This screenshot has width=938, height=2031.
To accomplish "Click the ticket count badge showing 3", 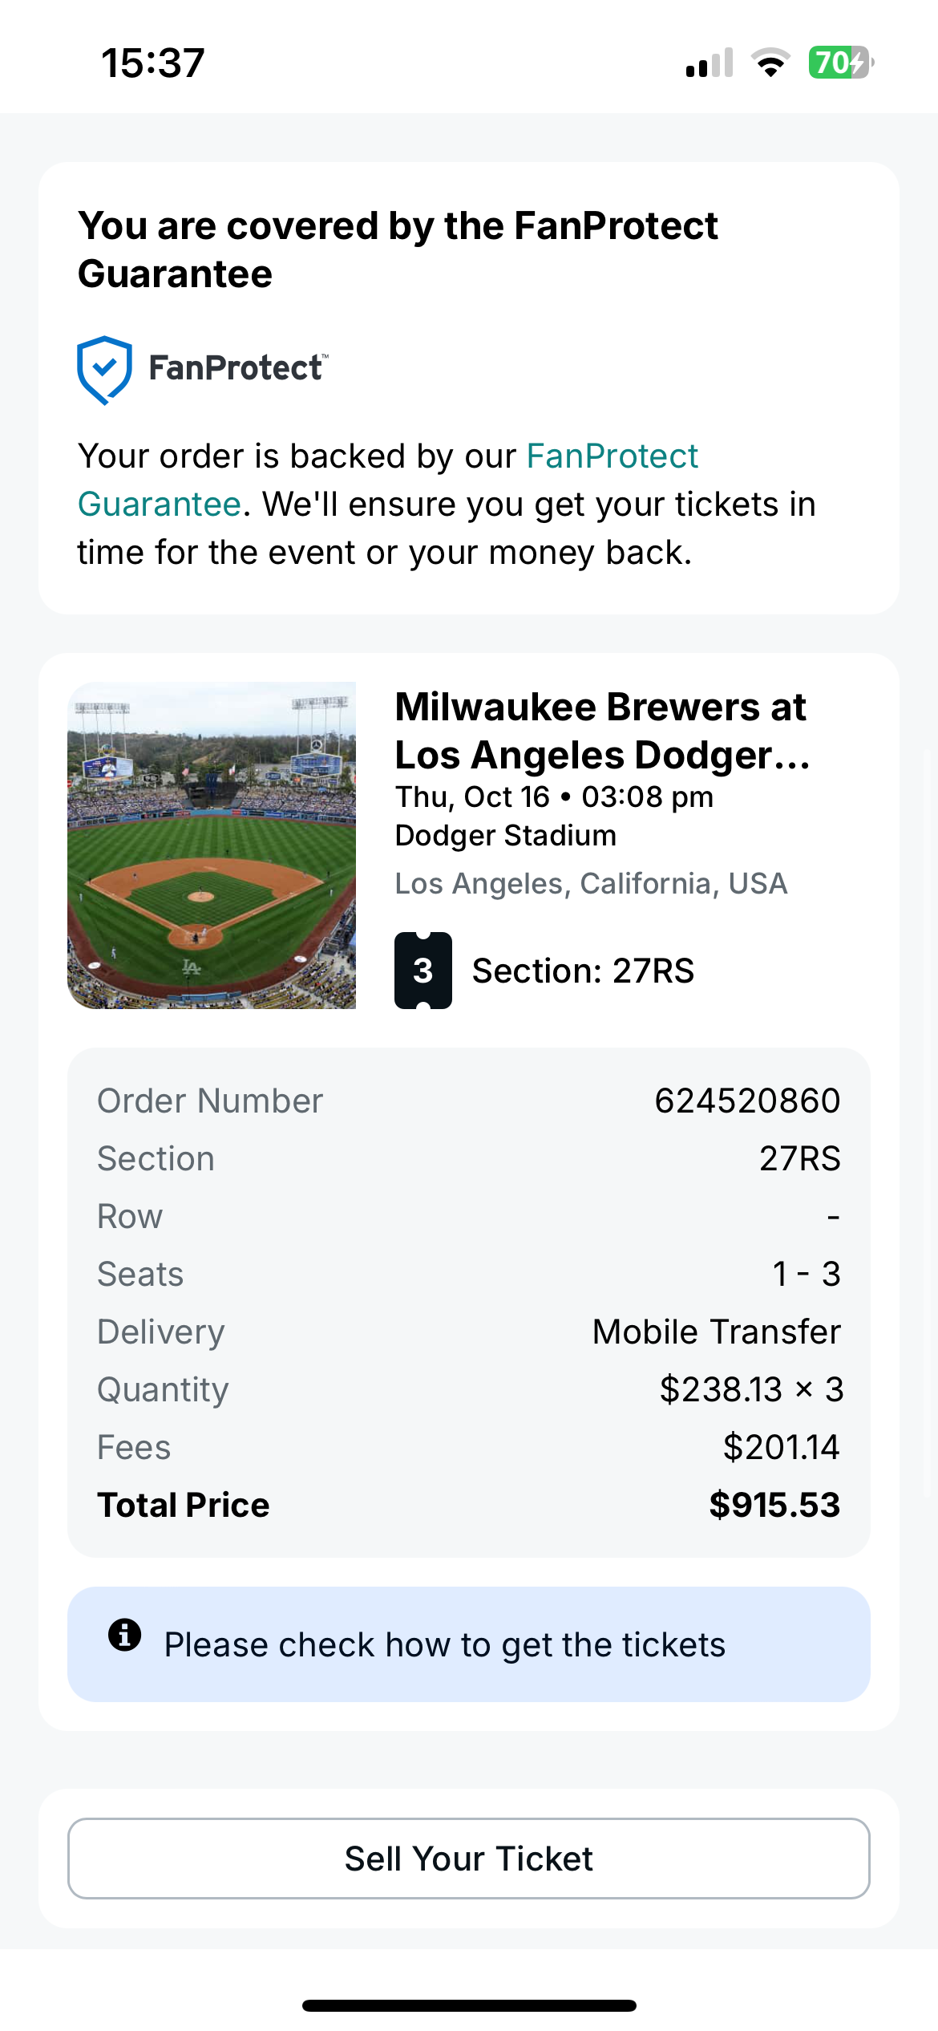I will coord(423,971).
